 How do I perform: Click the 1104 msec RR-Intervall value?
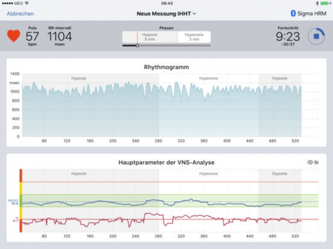pos(60,37)
